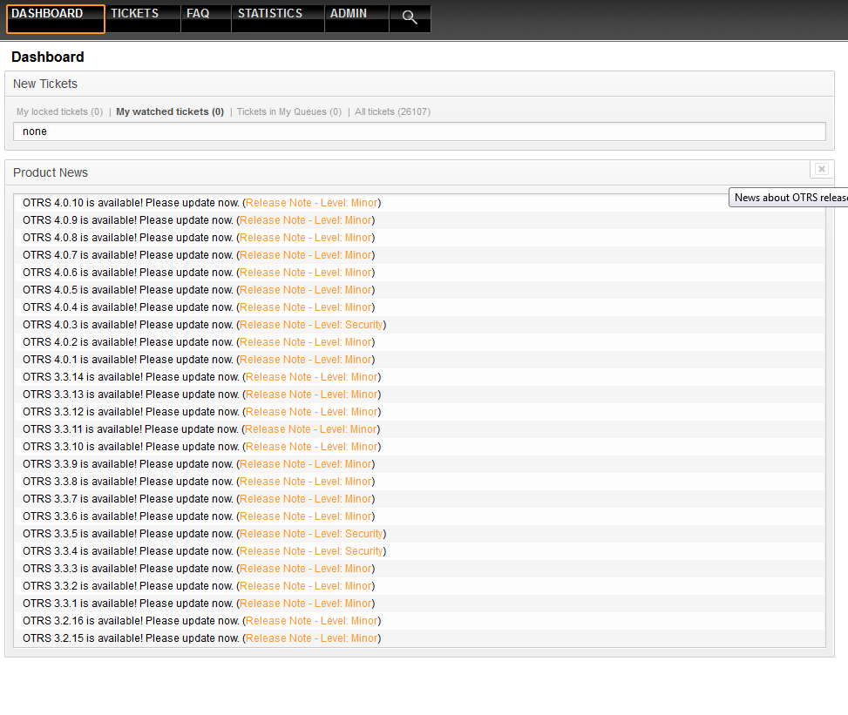Open security release note for OTRS 3.3.4
The height and width of the screenshot is (715, 848).
[x=311, y=550]
